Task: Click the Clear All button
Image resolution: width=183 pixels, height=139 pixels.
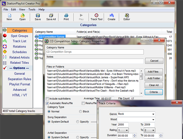Action: click(154, 85)
